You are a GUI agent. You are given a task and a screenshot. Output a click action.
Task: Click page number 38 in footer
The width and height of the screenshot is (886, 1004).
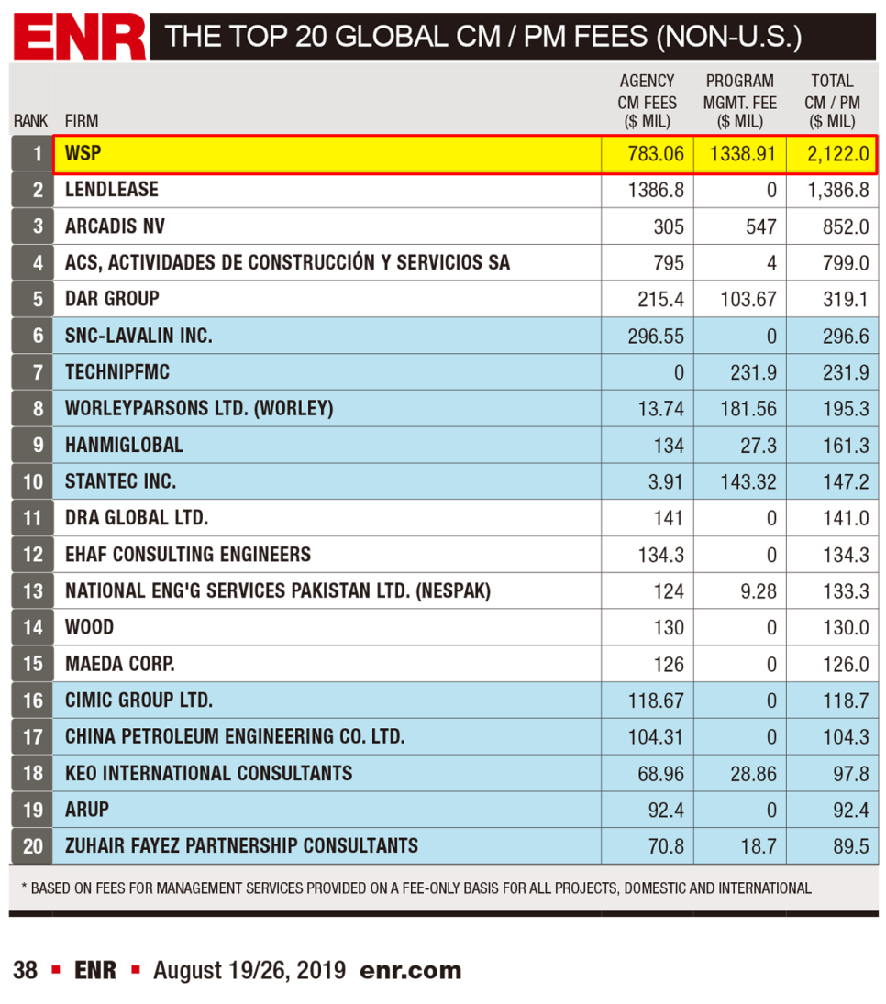pos(25,971)
